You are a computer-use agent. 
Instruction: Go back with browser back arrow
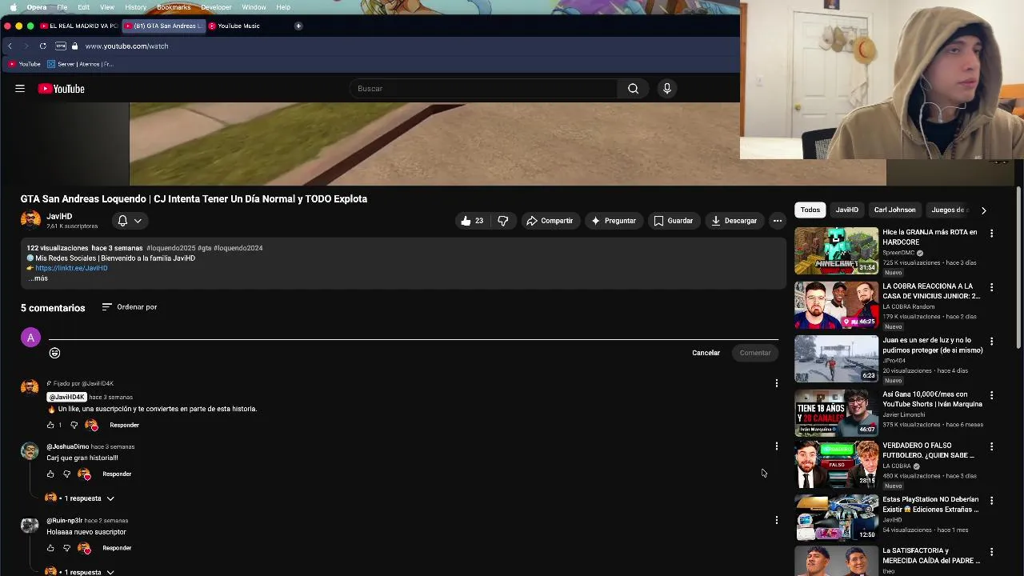(10, 46)
